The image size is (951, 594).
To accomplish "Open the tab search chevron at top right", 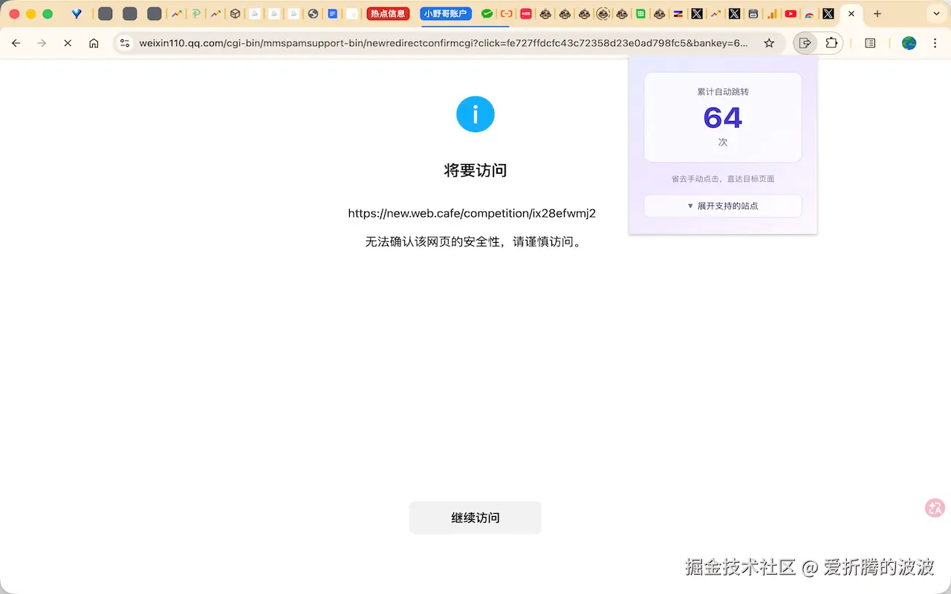I will point(935,15).
